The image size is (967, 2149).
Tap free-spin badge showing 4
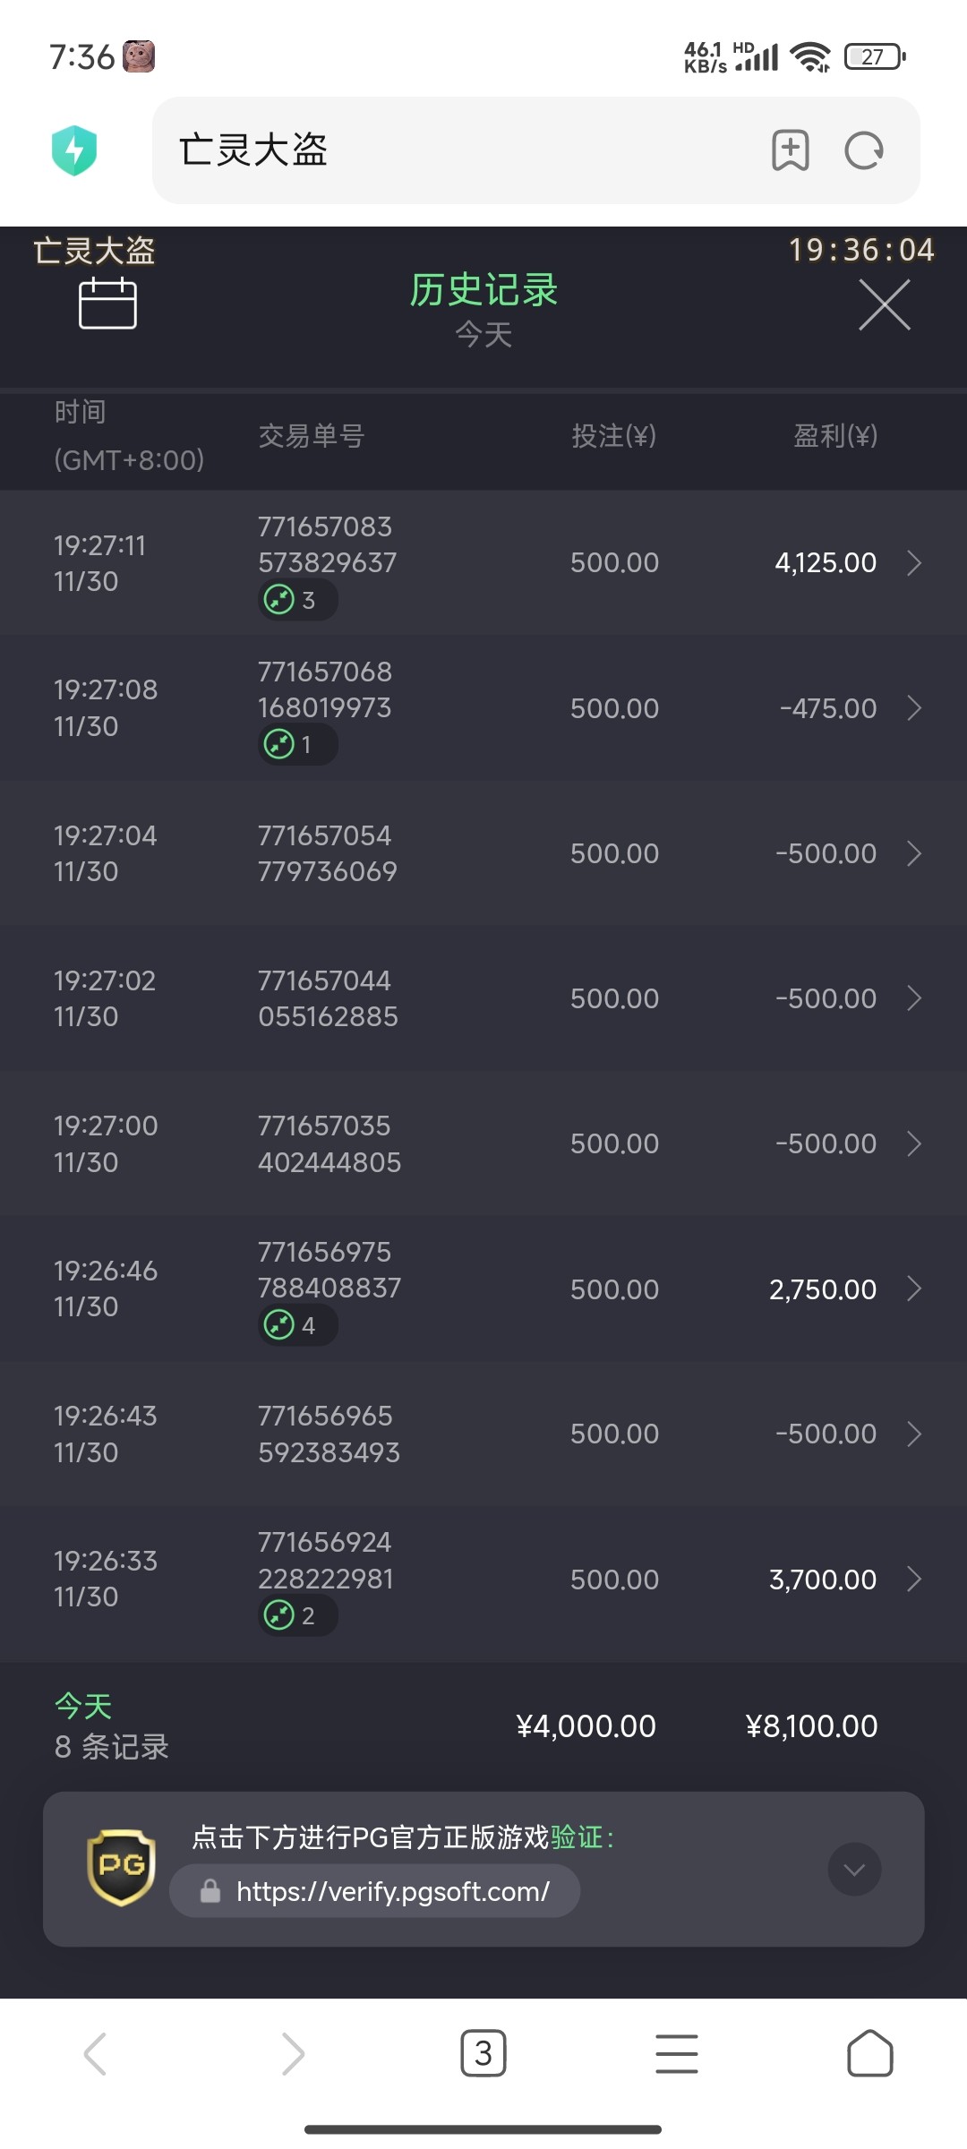point(296,1325)
